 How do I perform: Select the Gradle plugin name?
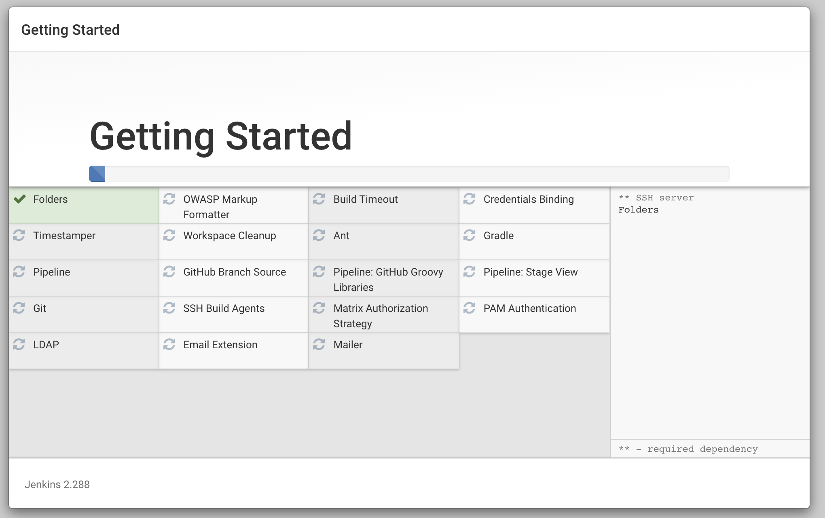click(499, 236)
